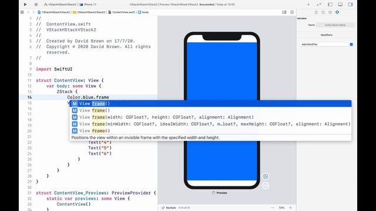Toggle the code review arrows button
Screen dimensions: 376x211
pyautogui.click(x=319, y=4)
